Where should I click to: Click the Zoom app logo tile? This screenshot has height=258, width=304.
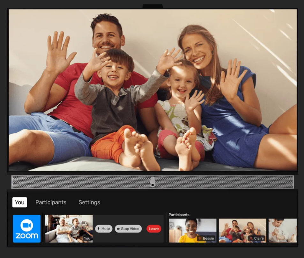tap(26, 228)
